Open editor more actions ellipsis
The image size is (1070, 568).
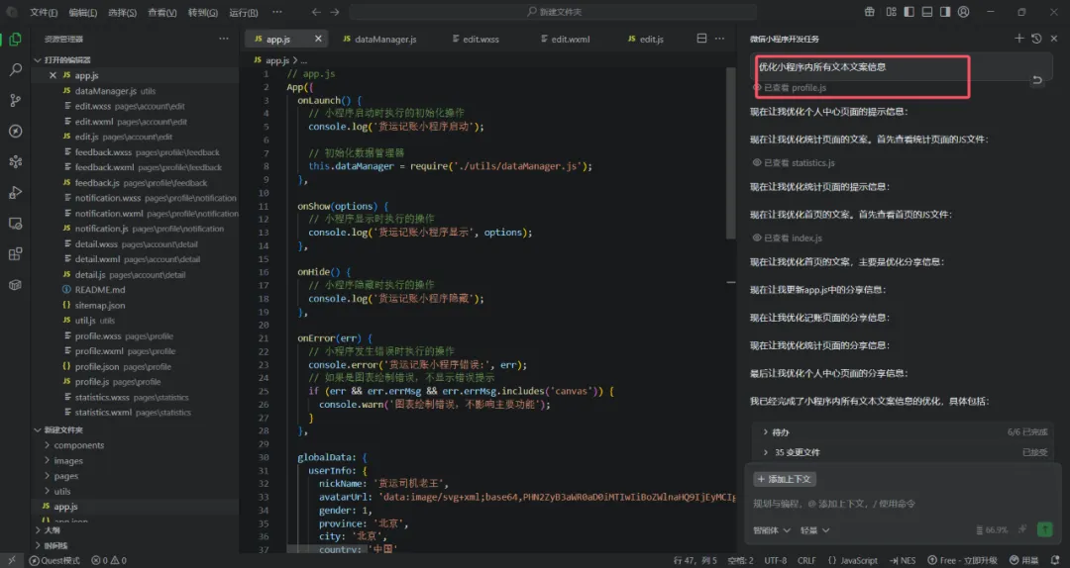pyautogui.click(x=719, y=39)
